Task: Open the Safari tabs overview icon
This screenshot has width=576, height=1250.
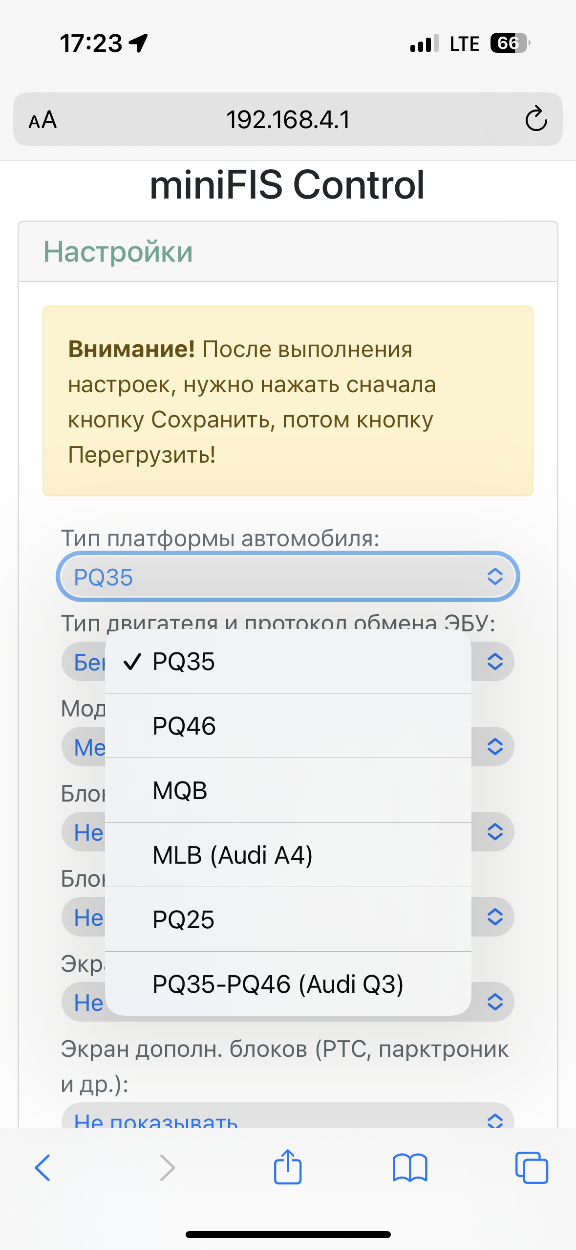Action: 532,1168
